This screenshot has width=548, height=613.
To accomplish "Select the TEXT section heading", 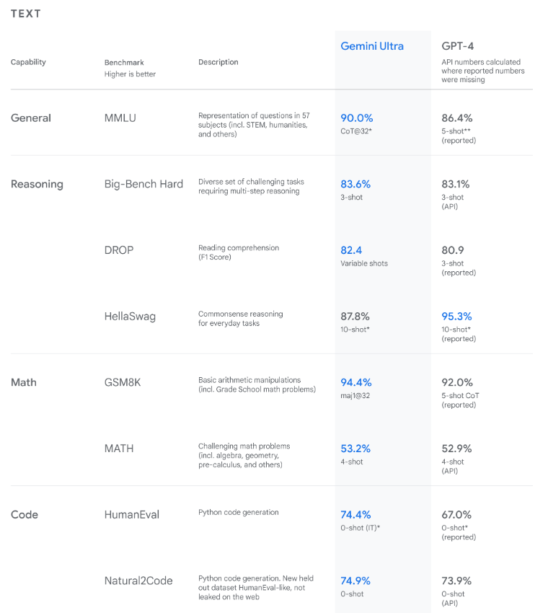I will 26,14.
